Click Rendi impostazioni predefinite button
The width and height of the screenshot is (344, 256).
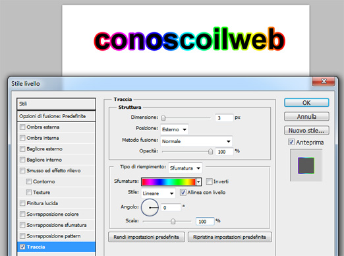click(x=146, y=237)
